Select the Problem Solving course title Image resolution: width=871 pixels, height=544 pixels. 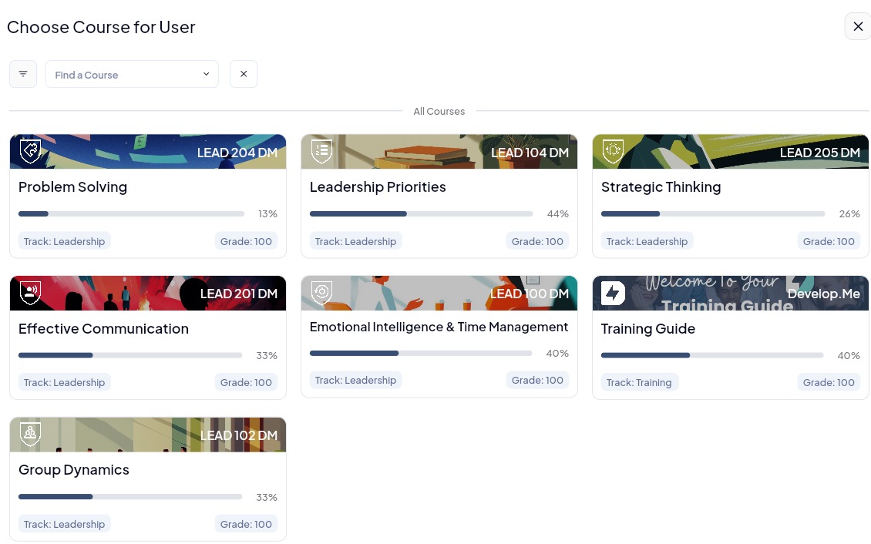[72, 187]
